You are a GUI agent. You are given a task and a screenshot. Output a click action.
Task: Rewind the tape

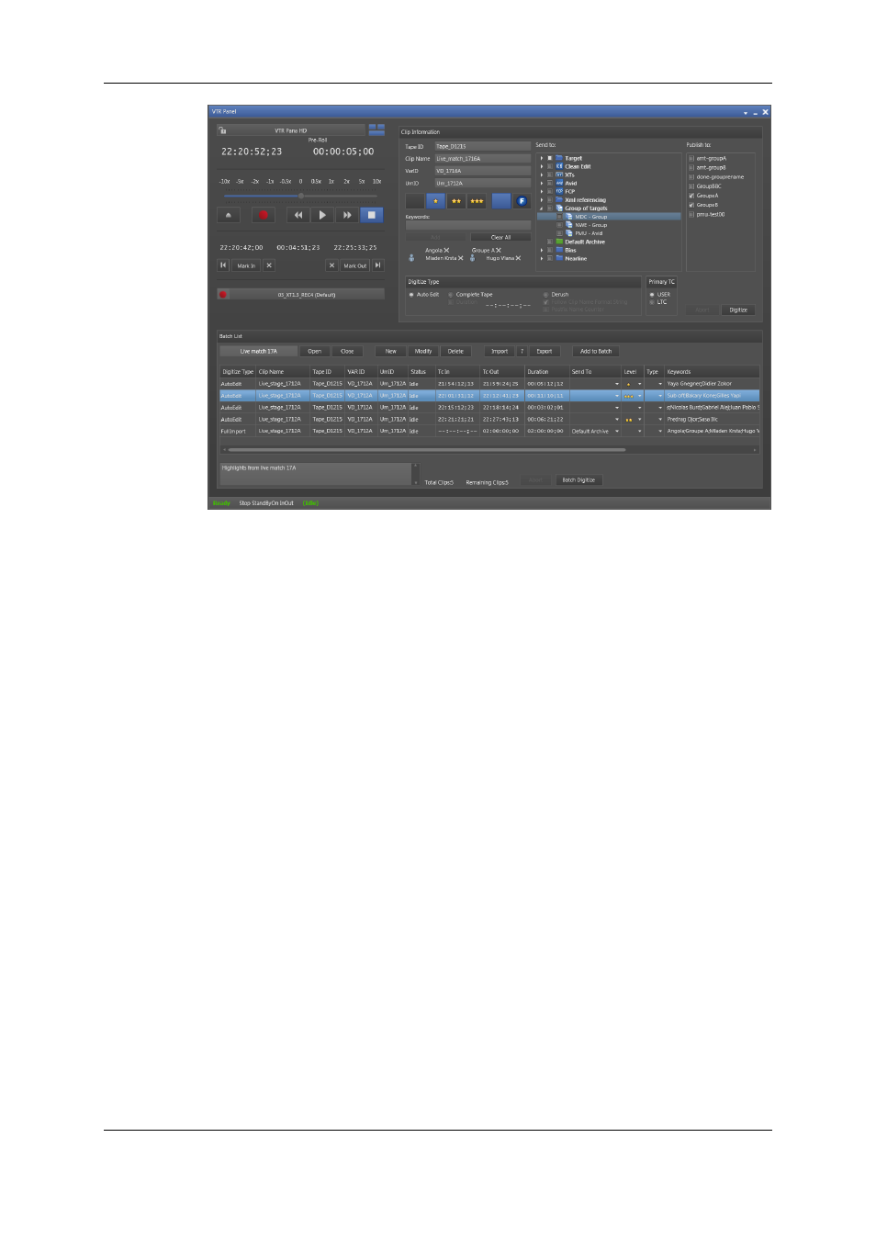(x=298, y=215)
